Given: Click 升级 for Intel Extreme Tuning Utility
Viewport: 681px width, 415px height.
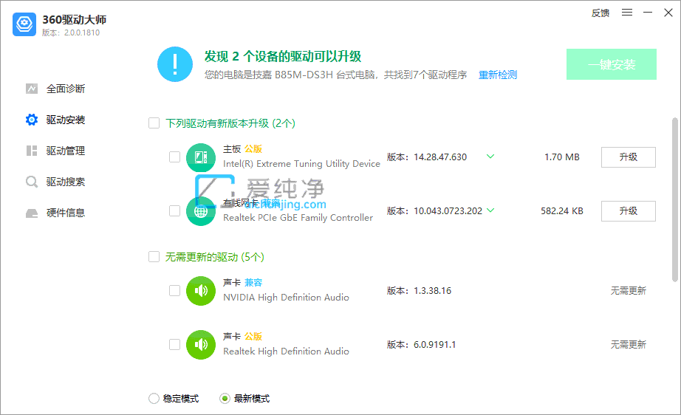Looking at the screenshot, I should pyautogui.click(x=629, y=157).
